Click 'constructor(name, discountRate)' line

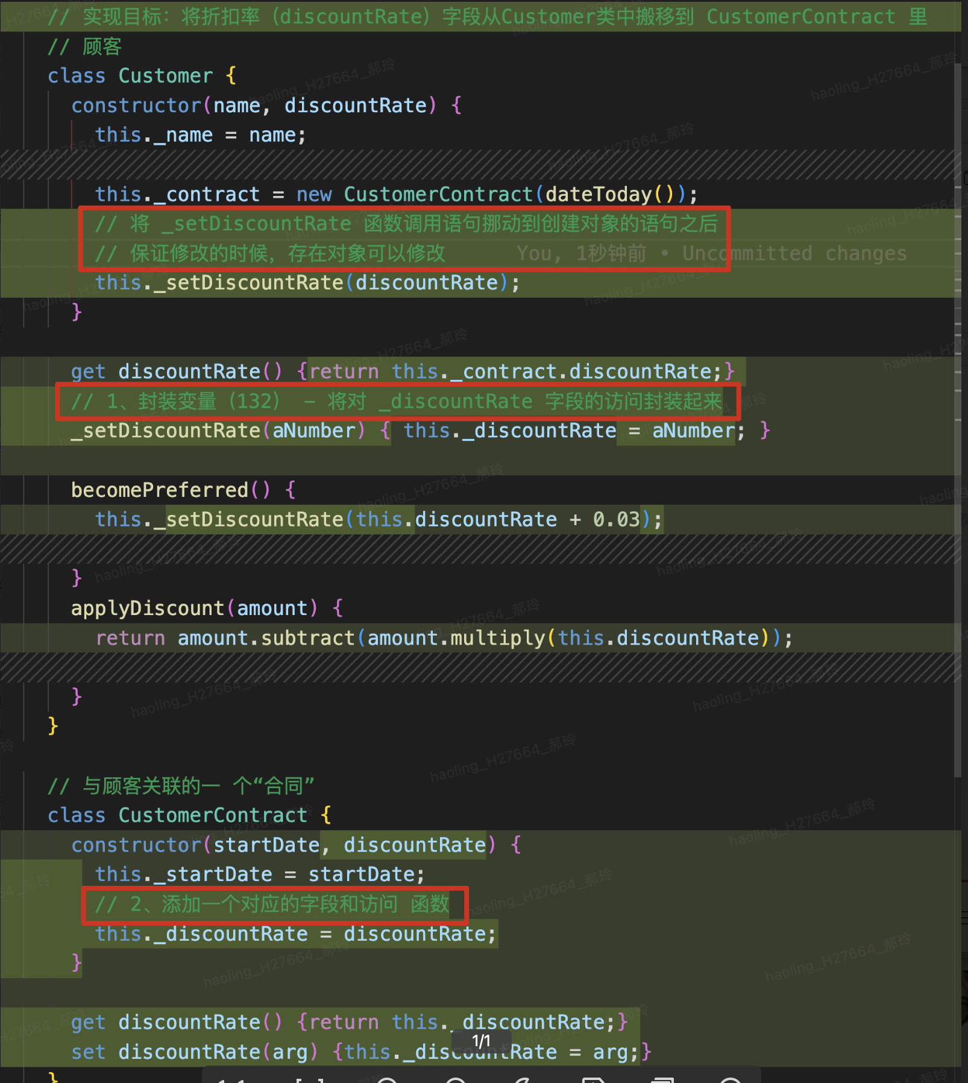266,106
